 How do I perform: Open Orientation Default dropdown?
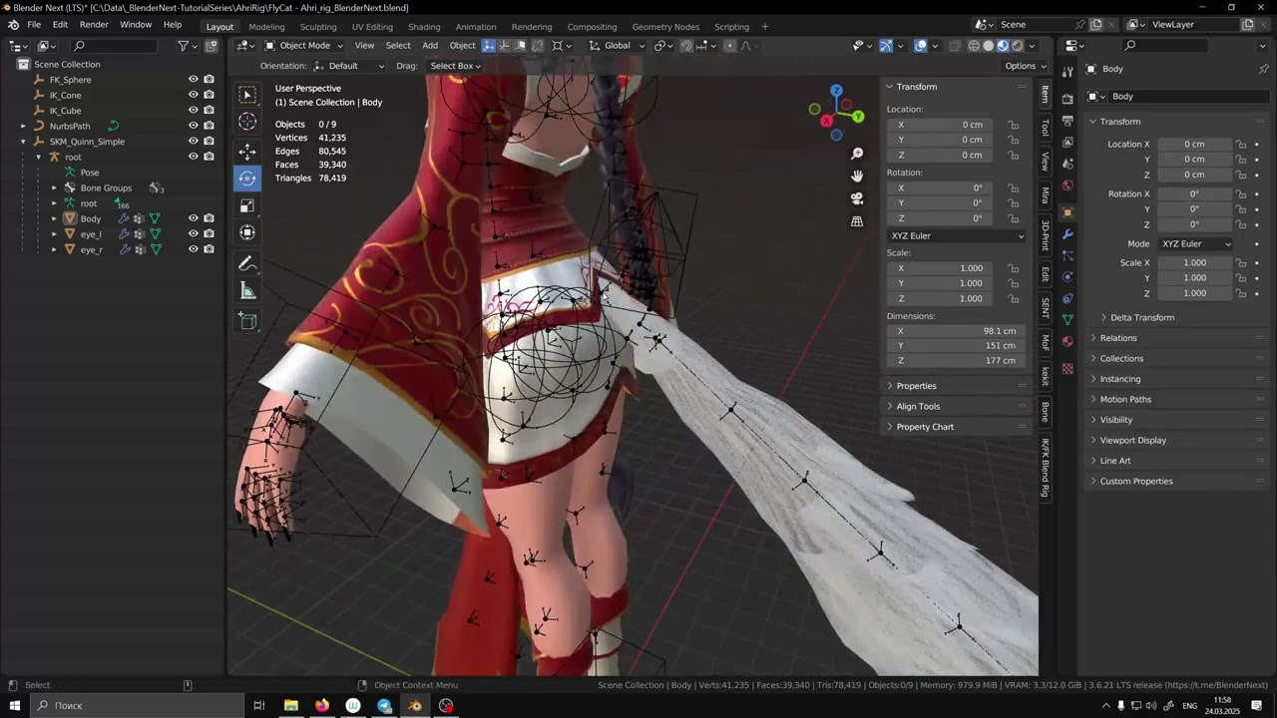click(349, 66)
